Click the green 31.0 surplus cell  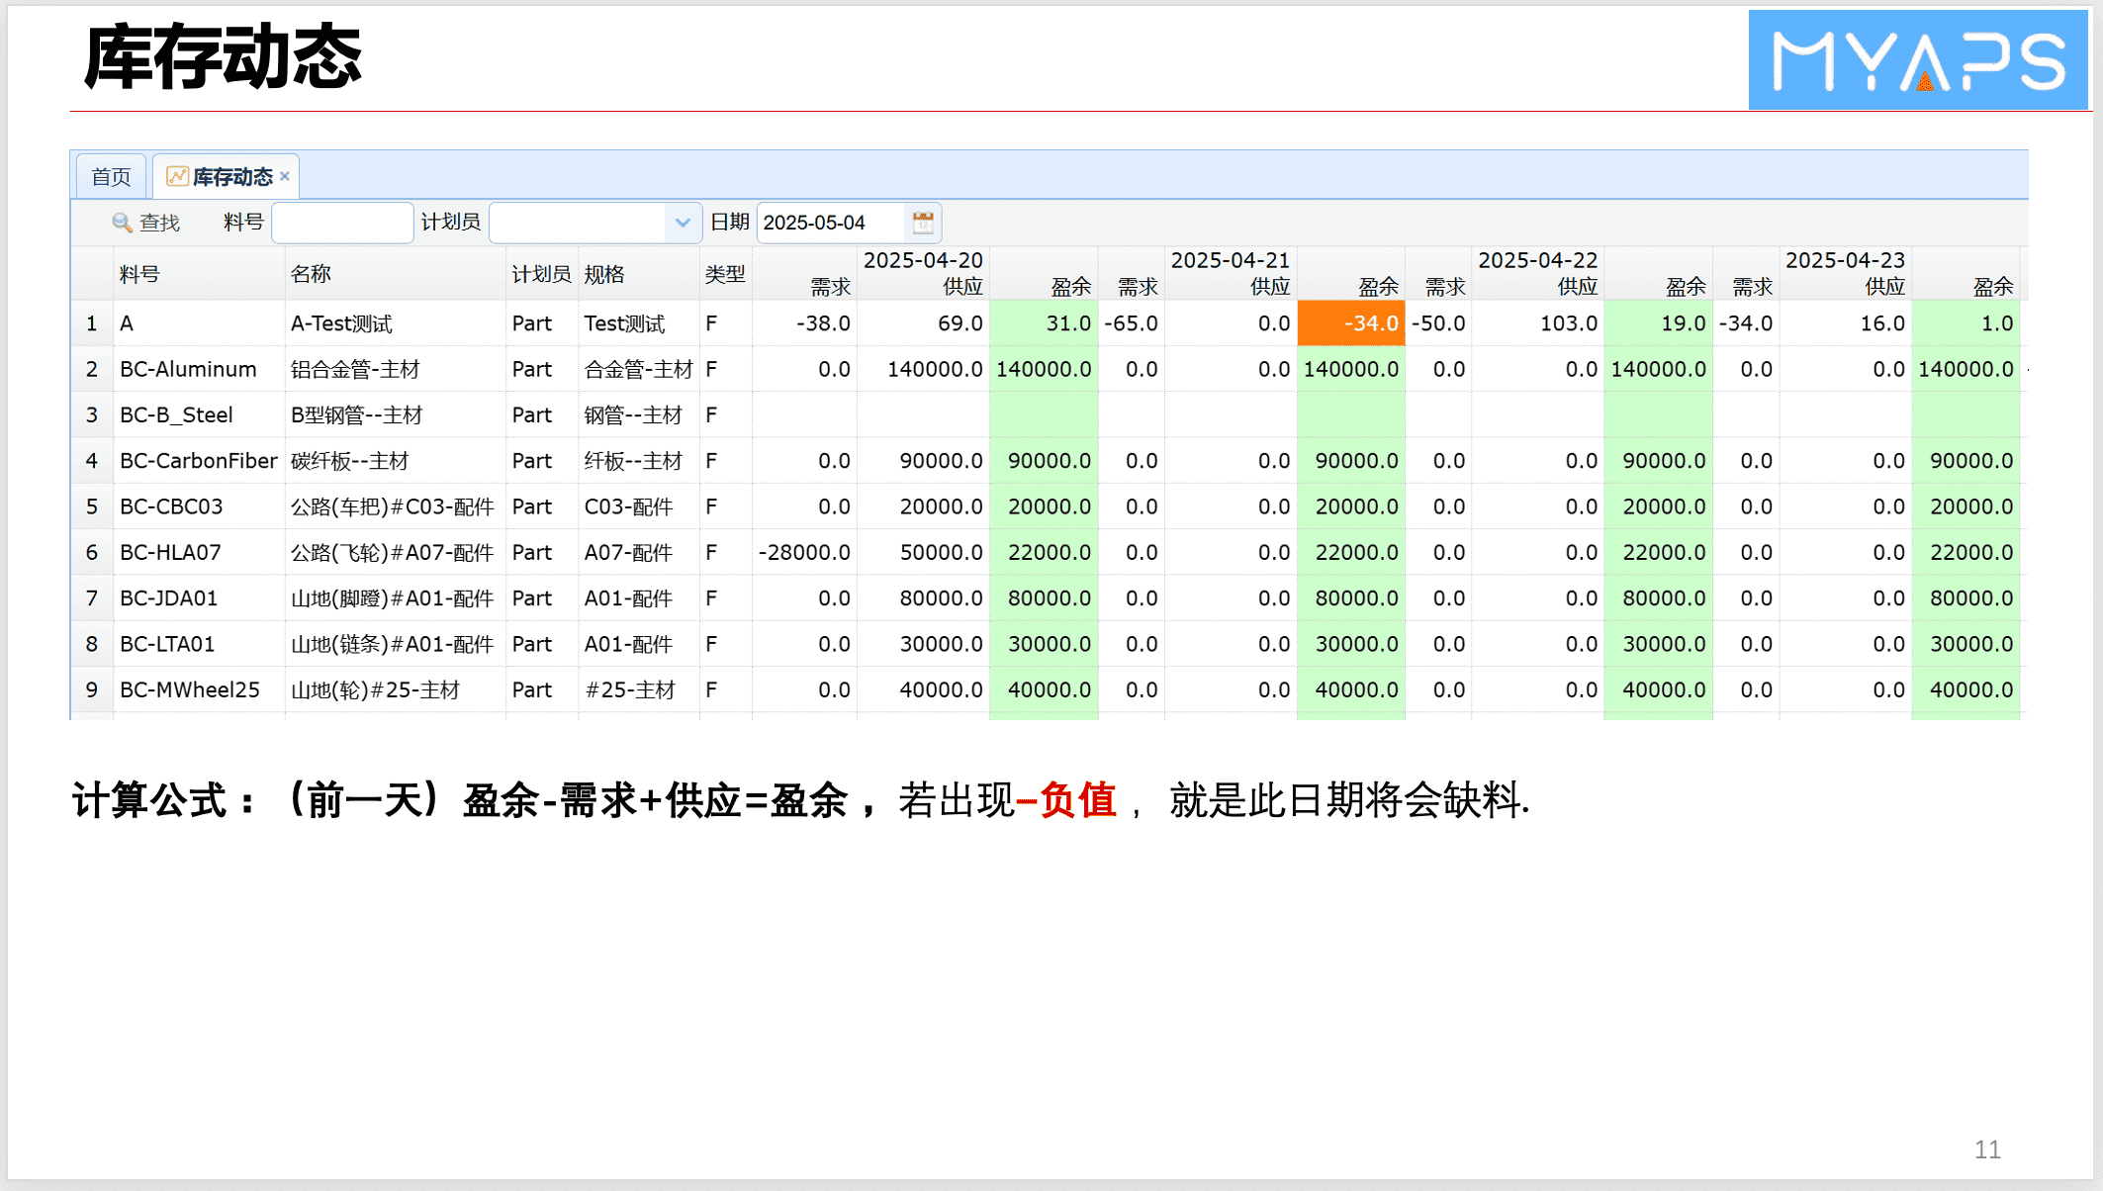(1044, 323)
